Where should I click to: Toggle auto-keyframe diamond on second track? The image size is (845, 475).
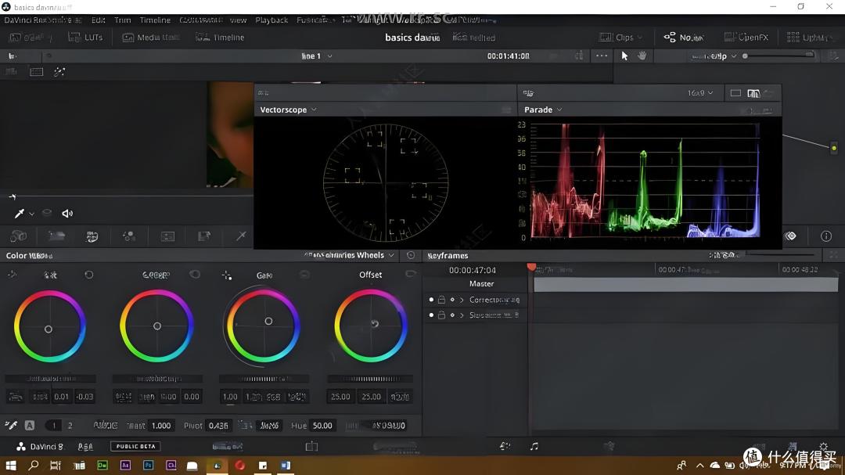(452, 315)
